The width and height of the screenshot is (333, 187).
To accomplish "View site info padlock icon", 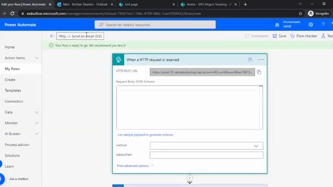I will (22, 14).
